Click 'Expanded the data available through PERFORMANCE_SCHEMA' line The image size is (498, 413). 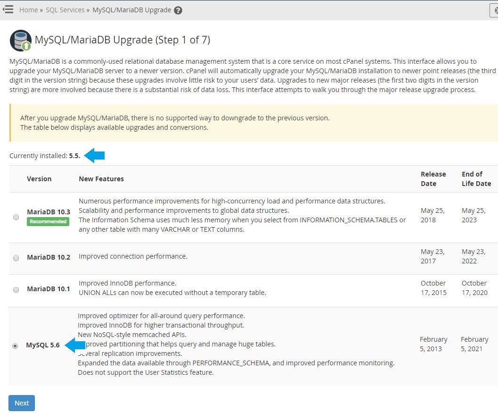coord(236,363)
